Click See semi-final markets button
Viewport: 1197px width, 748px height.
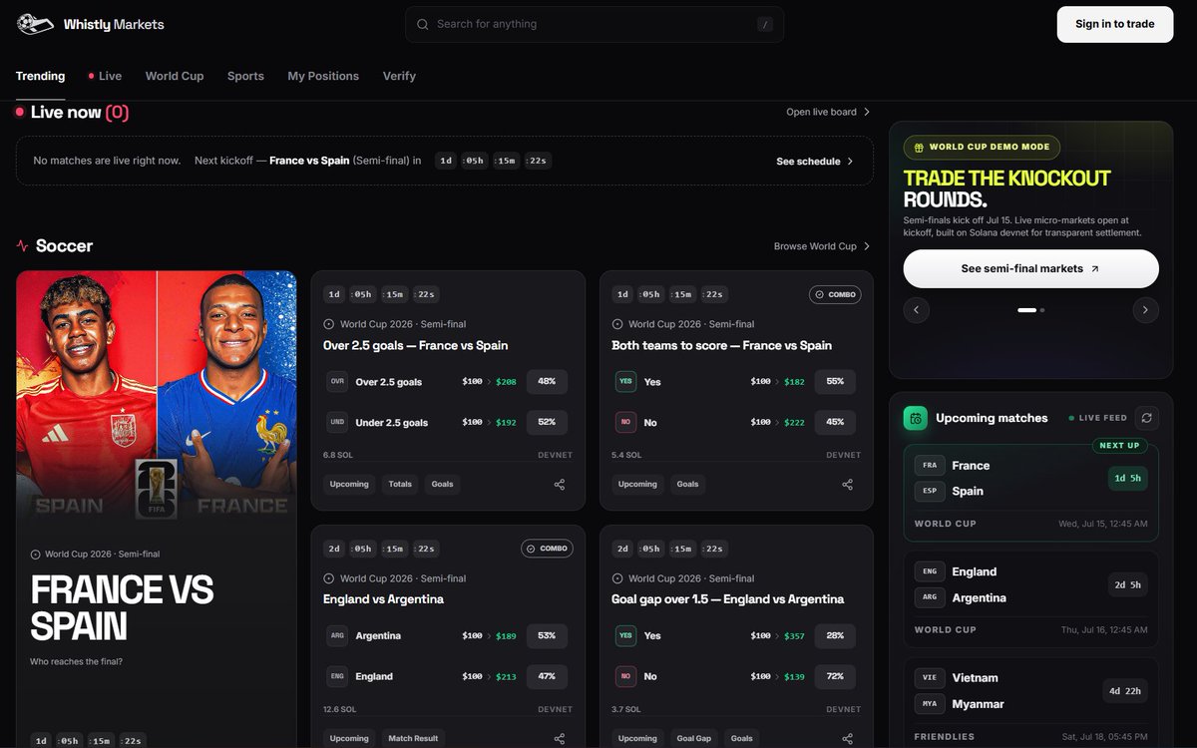[x=1031, y=269]
